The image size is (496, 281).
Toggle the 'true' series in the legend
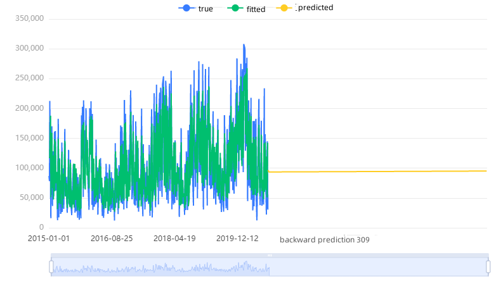coord(195,8)
